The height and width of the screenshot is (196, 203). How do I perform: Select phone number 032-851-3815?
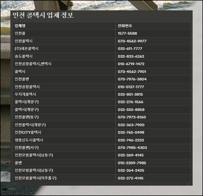[130, 94]
